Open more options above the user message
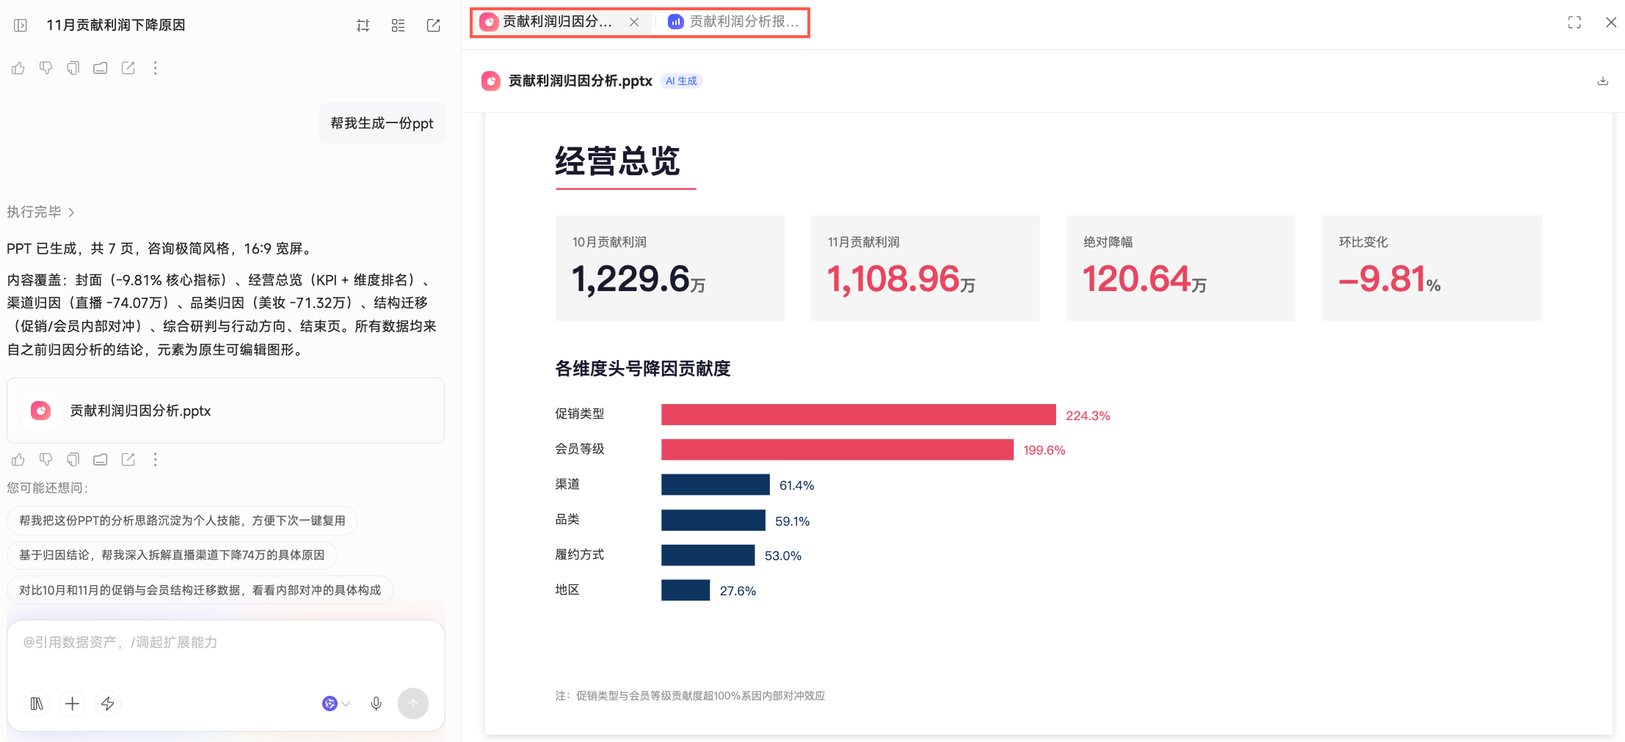The image size is (1625, 742). click(155, 68)
